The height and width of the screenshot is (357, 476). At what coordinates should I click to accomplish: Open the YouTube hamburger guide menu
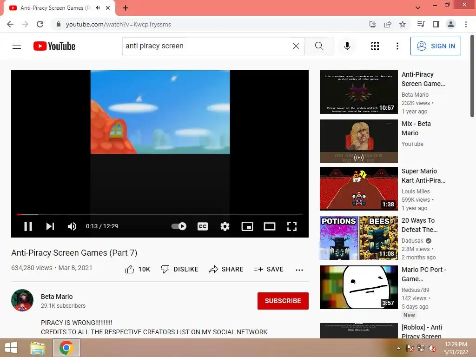coord(17,46)
